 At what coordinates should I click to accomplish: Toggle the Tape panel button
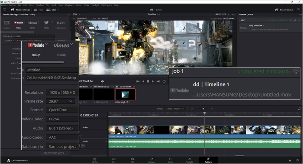tap(38, 10)
